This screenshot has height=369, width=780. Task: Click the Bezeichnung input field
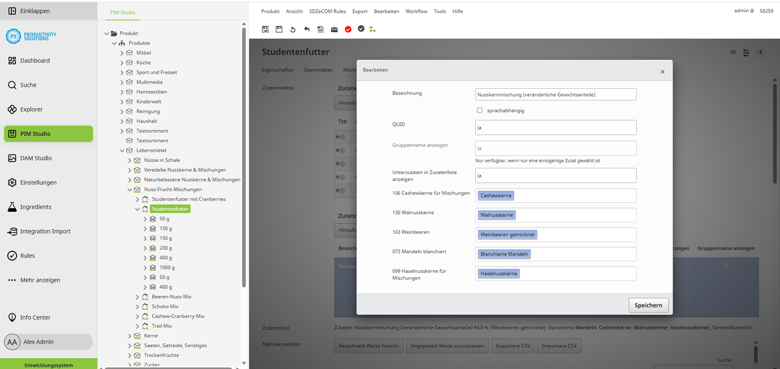(x=556, y=94)
